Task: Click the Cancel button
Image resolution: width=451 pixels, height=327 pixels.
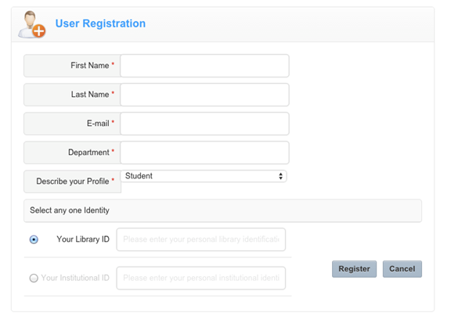Action: point(402,269)
